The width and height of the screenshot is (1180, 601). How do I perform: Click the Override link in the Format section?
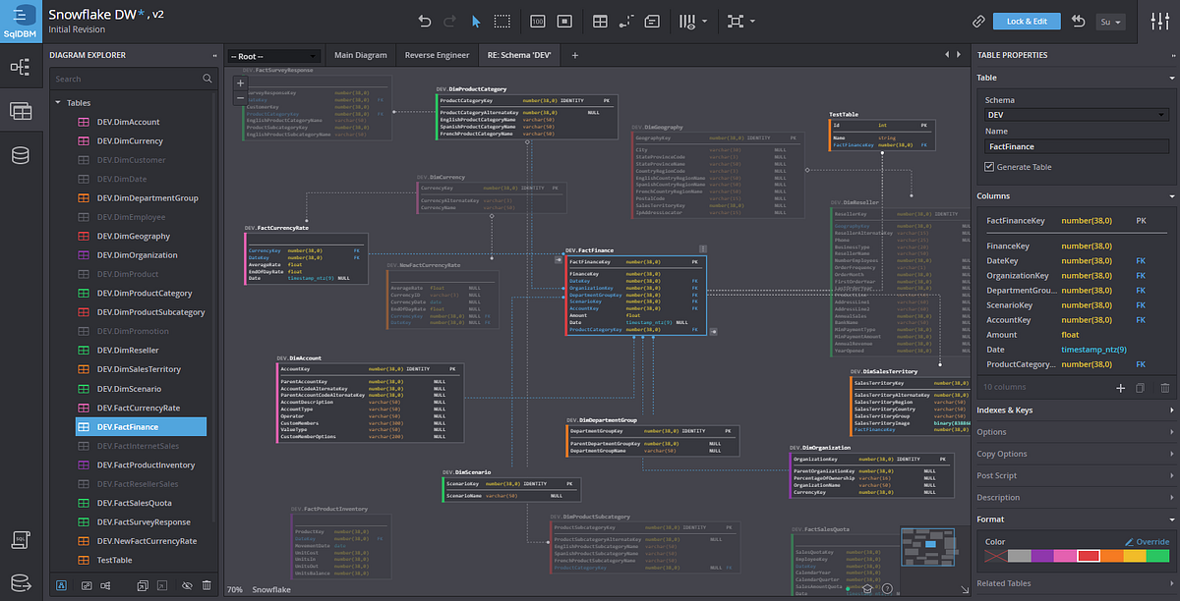pos(1153,541)
